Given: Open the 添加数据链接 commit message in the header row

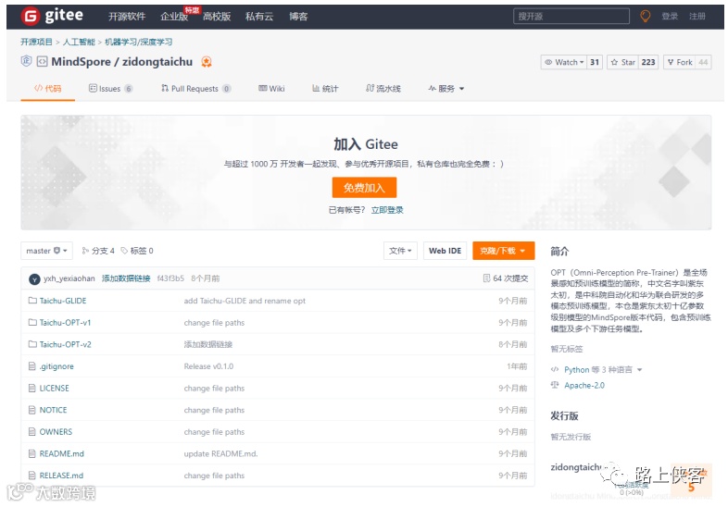Looking at the screenshot, I should point(126,278).
